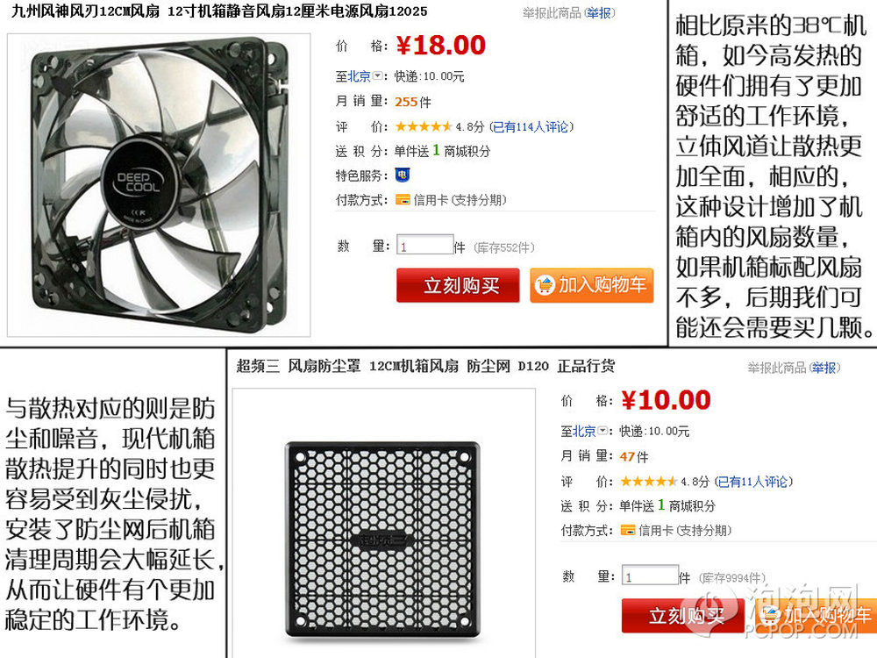Click 举报 link beside the dust filter title
Viewport: 877px width, 658px height.
[x=824, y=368]
